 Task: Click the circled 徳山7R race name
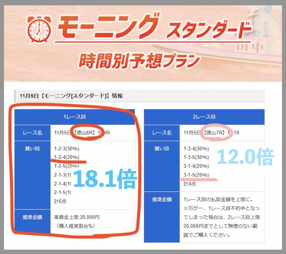[x=214, y=133]
